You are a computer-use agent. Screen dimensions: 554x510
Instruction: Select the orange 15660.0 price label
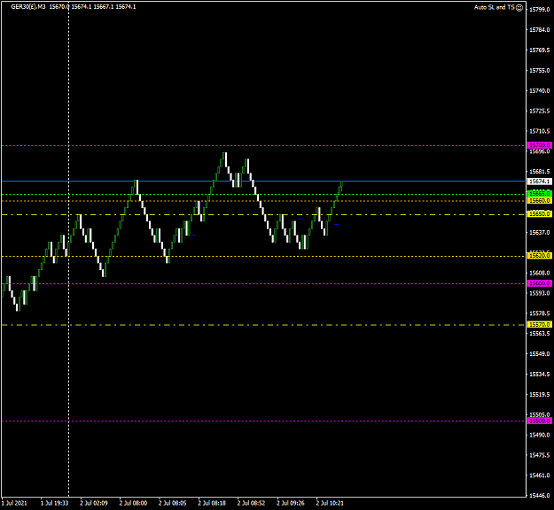pyautogui.click(x=540, y=200)
